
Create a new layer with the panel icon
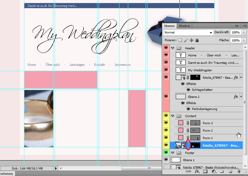point(230,171)
